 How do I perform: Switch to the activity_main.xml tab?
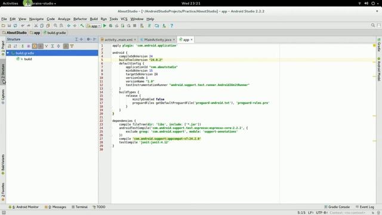click(118, 39)
